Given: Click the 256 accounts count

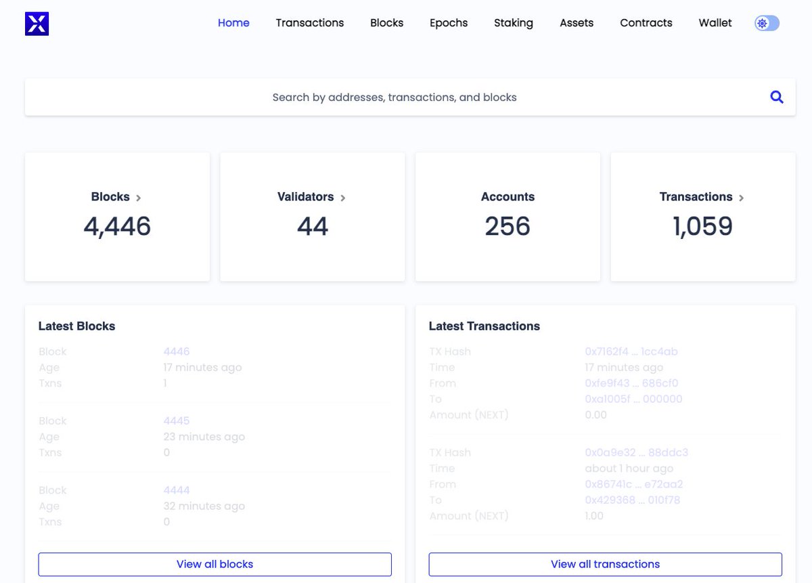Looking at the screenshot, I should (507, 226).
